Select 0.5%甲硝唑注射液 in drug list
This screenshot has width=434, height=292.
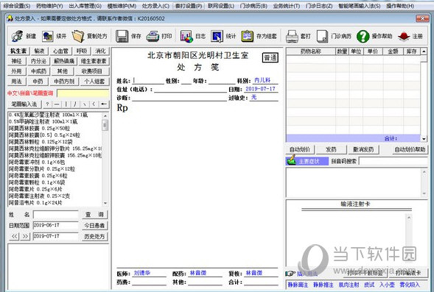(x=43, y=121)
